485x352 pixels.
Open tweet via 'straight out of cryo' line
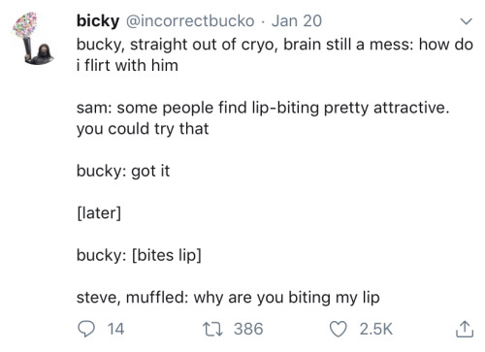coord(275,45)
